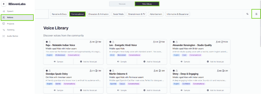Filter by Characters & Animation category
This screenshot has width=261, height=94.
(98, 14)
